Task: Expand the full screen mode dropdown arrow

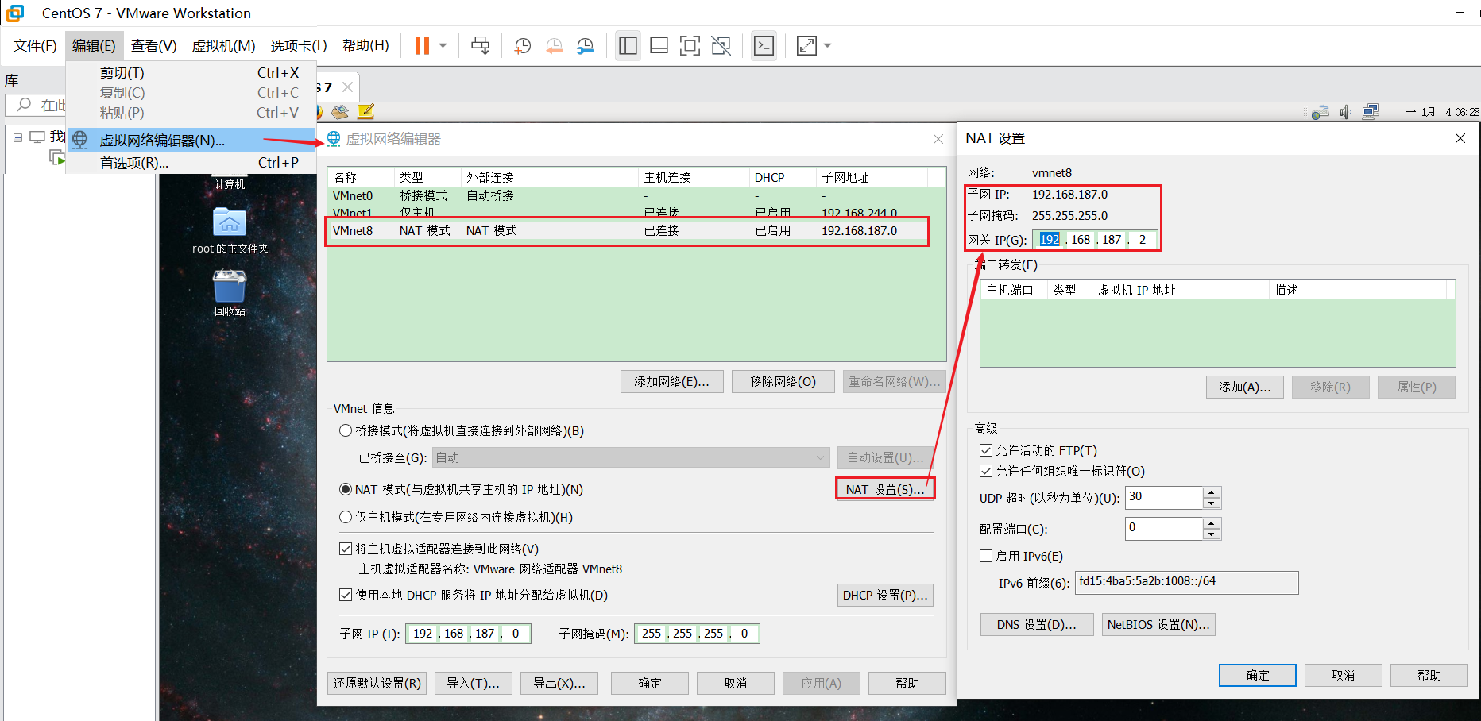Action: (827, 45)
